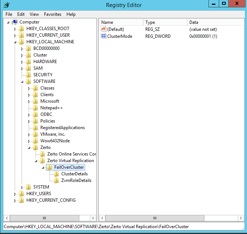
Task: Collapse the Zerto key arrow
Action: (x=29, y=148)
